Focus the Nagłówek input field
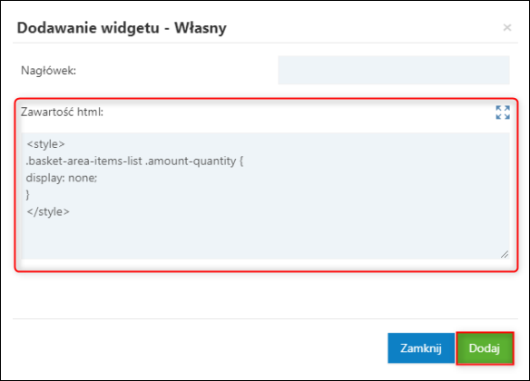The width and height of the screenshot is (530, 381). click(394, 70)
